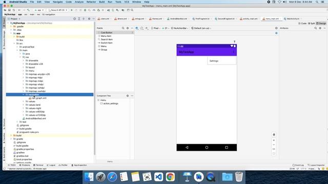This screenshot has width=328, height=184.
Task: Open the app run configuration dropdown
Action: tap(39, 10)
